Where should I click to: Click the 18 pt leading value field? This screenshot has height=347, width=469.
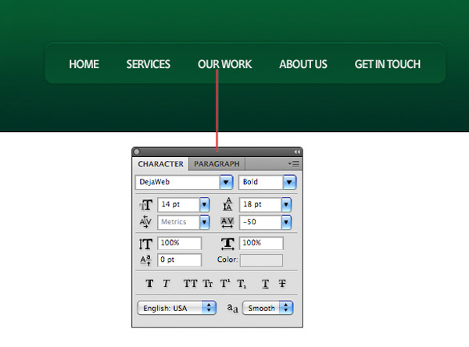tap(260, 205)
